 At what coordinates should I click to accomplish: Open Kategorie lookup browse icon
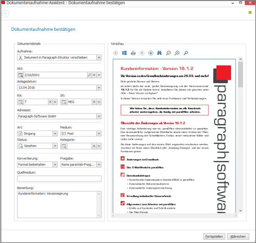point(64,146)
